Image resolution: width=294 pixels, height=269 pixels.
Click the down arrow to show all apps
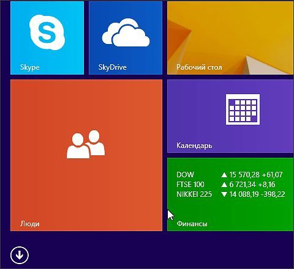click(20, 255)
